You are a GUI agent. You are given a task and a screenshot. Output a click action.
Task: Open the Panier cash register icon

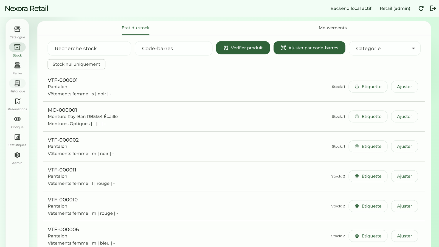pos(17,65)
